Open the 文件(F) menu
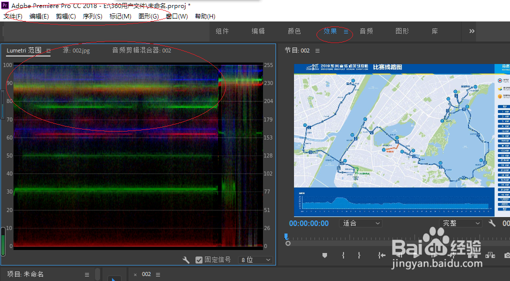 12,16
